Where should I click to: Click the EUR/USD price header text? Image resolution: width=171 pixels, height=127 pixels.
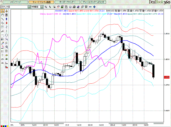point(135,11)
